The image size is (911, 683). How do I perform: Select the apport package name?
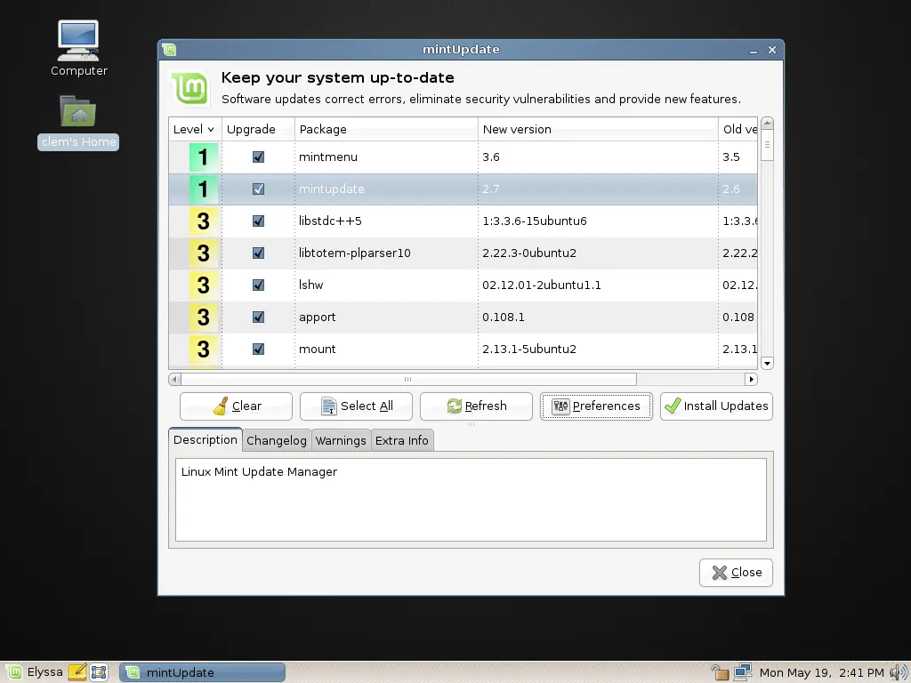click(318, 317)
